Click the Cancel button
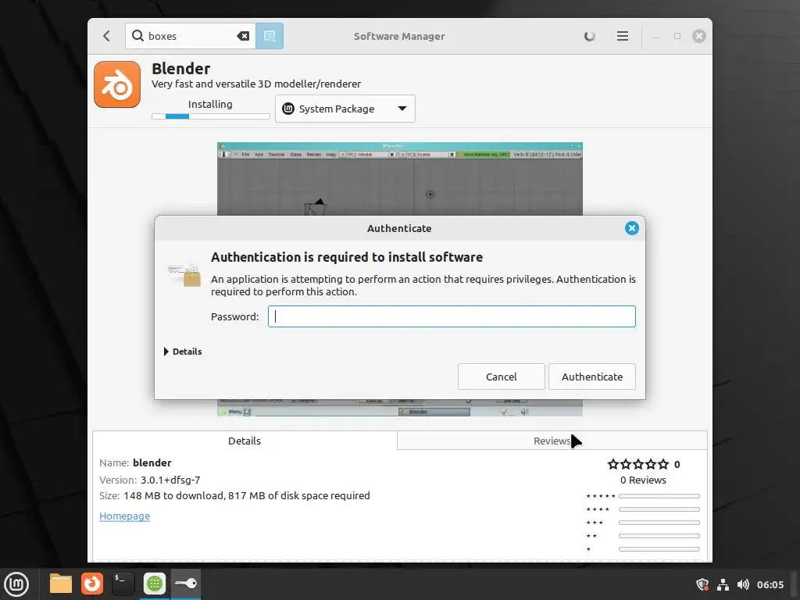Viewport: 800px width, 600px height. click(501, 377)
